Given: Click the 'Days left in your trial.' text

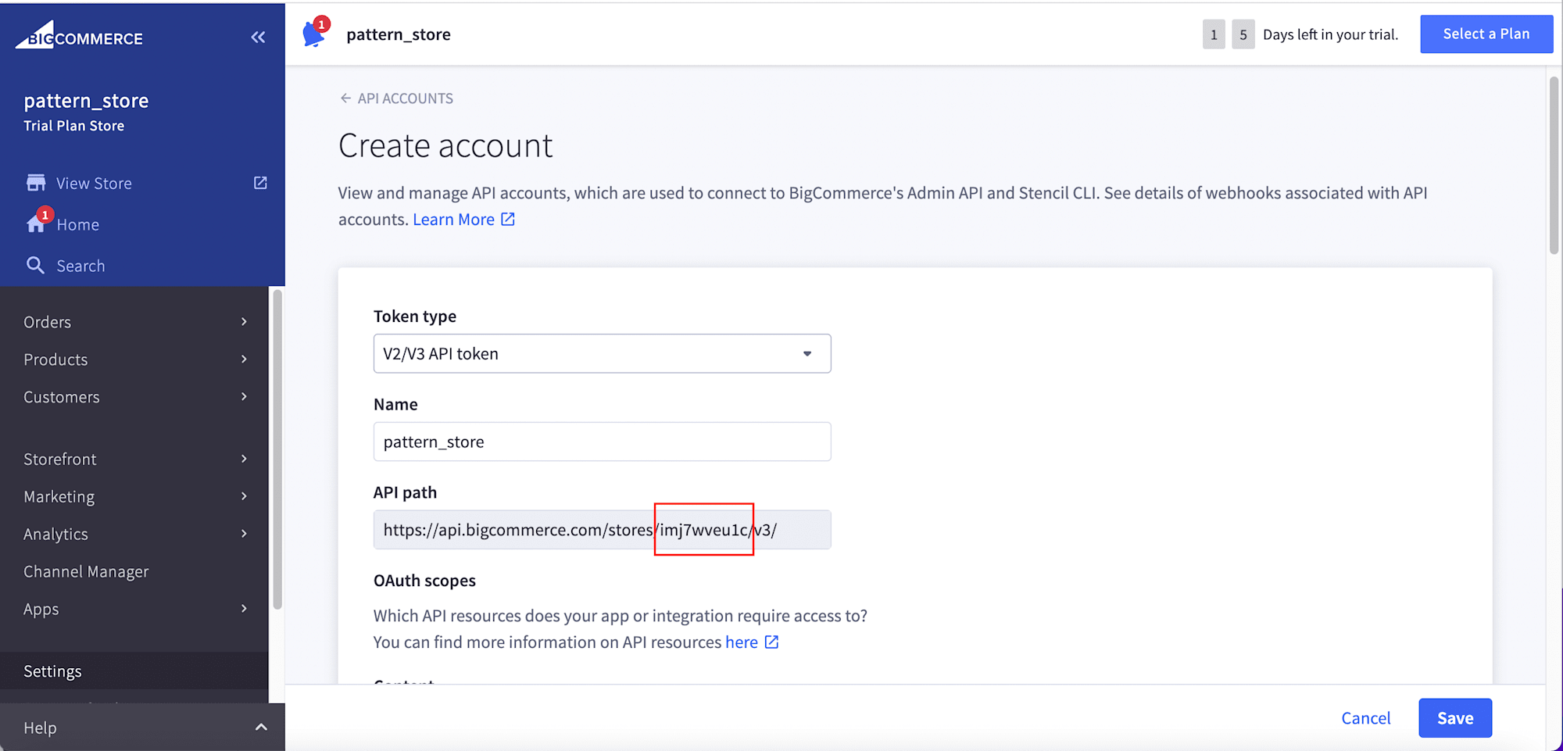Looking at the screenshot, I should click(x=1330, y=34).
